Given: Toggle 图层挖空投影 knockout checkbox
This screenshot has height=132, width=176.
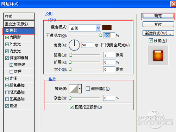Looking at the screenshot, I should point(72,107).
